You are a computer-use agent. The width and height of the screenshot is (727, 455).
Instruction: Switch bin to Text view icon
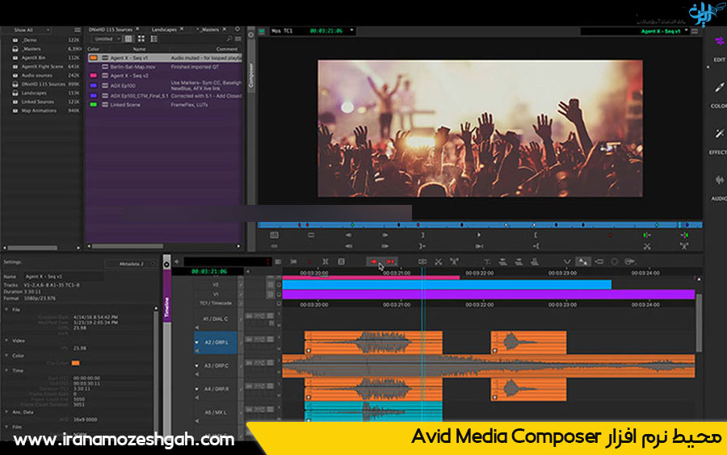click(x=128, y=39)
